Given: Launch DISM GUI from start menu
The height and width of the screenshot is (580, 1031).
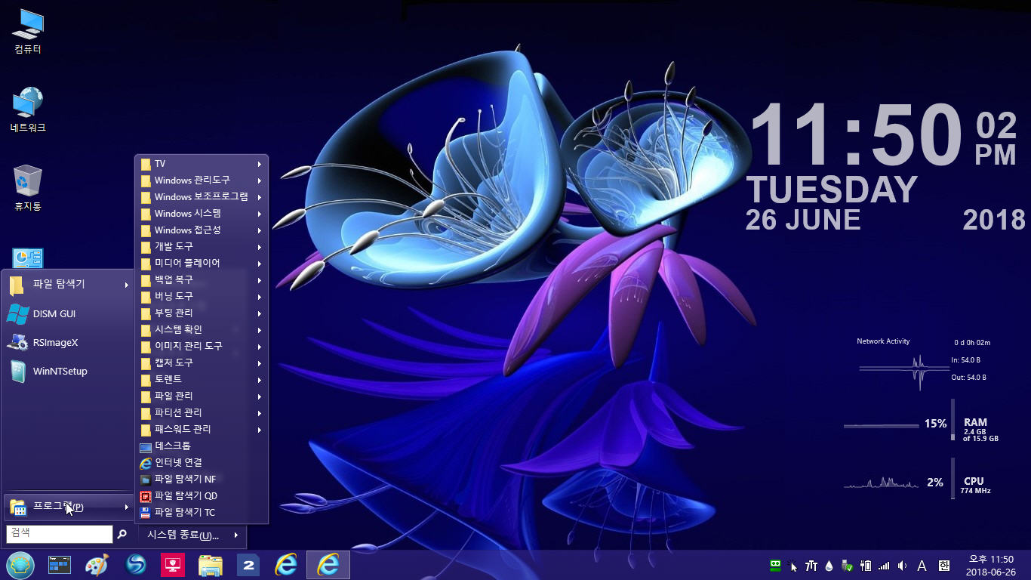Looking at the screenshot, I should pos(68,314).
